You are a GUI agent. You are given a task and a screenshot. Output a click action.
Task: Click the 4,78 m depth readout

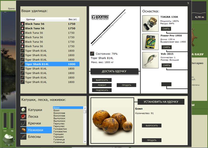click(199, 17)
